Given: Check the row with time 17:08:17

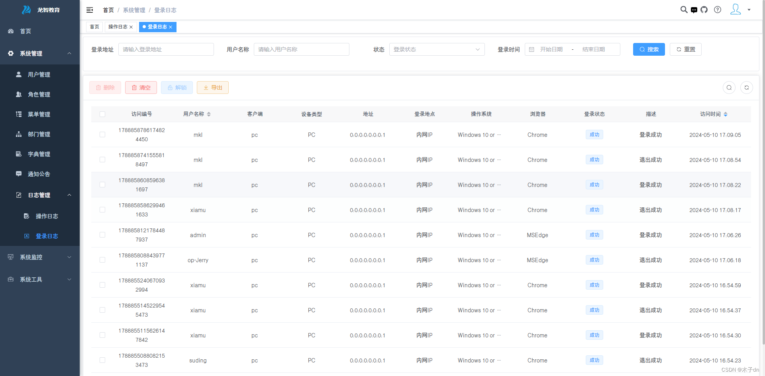Looking at the screenshot, I should (102, 210).
